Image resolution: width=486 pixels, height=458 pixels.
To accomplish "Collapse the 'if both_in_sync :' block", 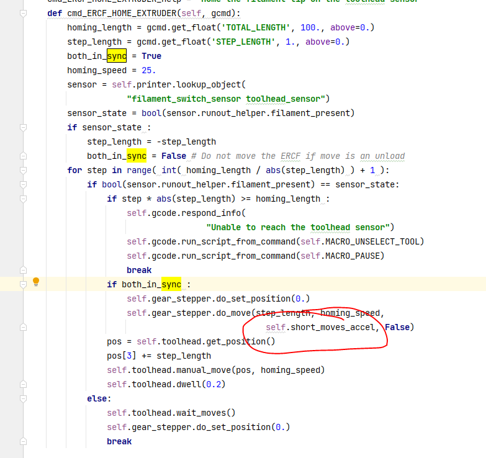I will point(23,284).
